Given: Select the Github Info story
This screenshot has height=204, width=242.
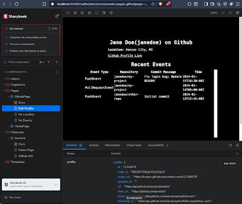Looking at the screenshot, I should 26,156.
